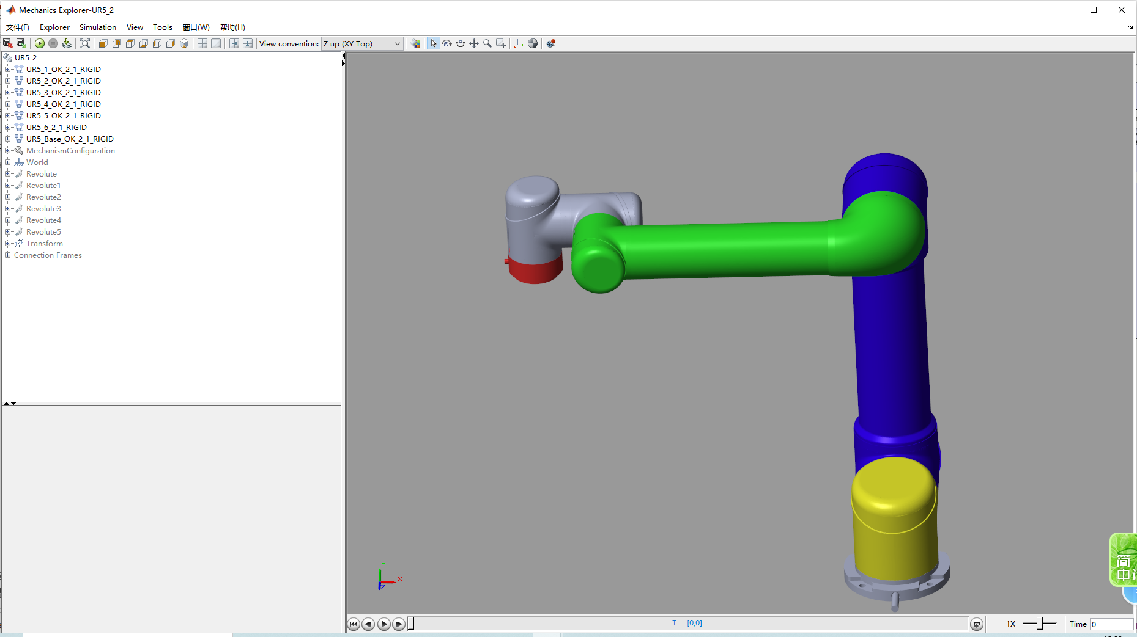Open the Simulation menu

point(97,27)
